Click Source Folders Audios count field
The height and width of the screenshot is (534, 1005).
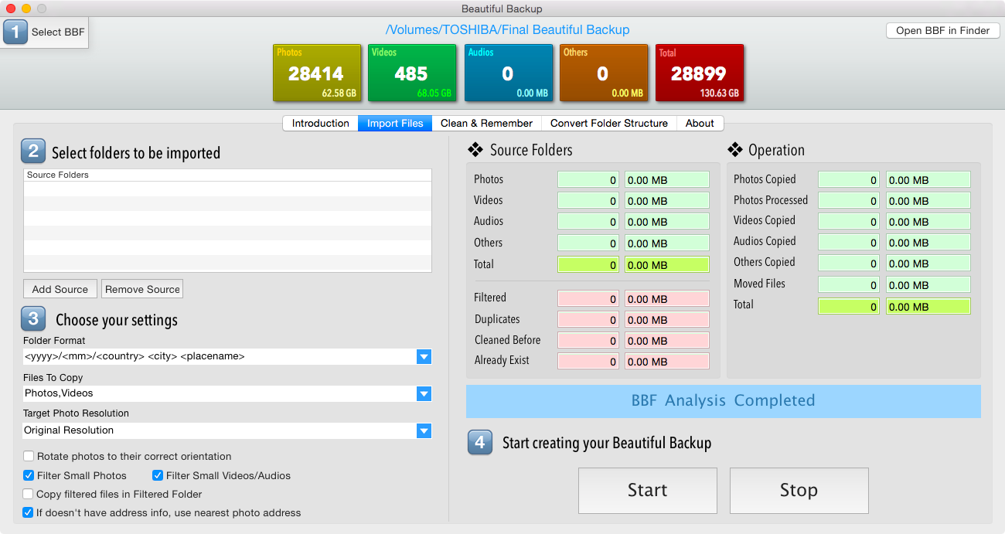pos(588,222)
